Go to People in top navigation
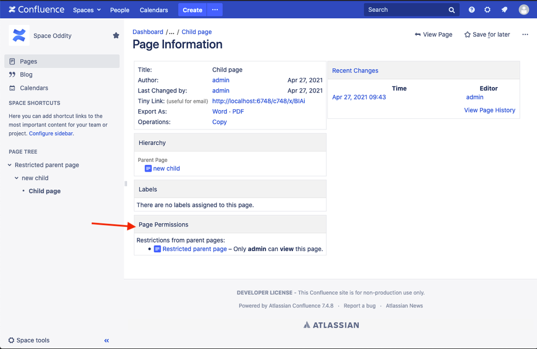This screenshot has width=537, height=349. coord(119,10)
